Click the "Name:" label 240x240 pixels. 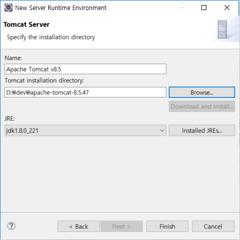pos(13,58)
